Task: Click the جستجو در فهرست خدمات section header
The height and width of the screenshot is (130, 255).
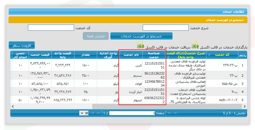Action: click(225, 20)
